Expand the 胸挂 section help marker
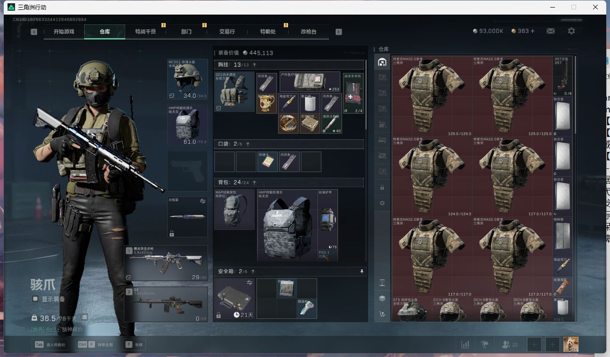The image size is (610, 357). point(254,65)
